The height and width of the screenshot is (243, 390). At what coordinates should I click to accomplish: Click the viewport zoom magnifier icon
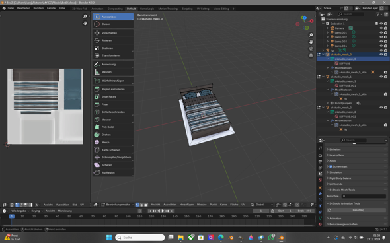(x=311, y=35)
